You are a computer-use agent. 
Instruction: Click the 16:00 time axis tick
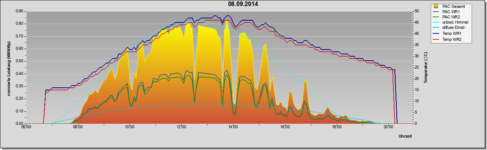(285, 127)
